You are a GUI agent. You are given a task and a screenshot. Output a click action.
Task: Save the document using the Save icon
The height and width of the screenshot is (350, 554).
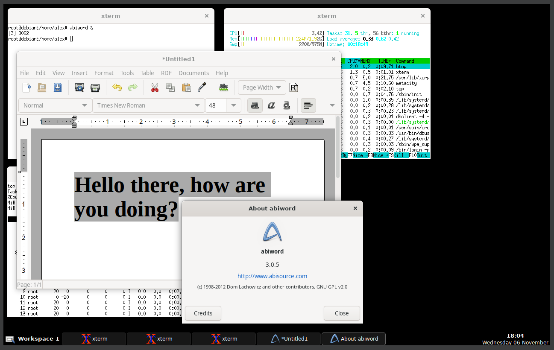pos(57,87)
